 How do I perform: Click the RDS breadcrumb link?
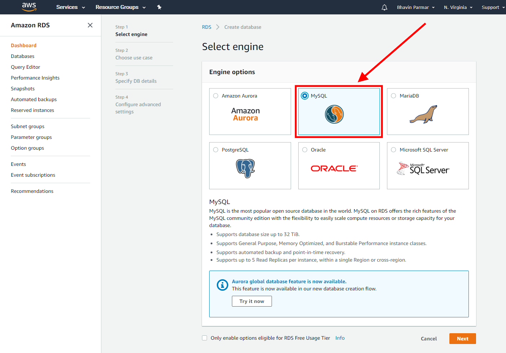click(207, 27)
